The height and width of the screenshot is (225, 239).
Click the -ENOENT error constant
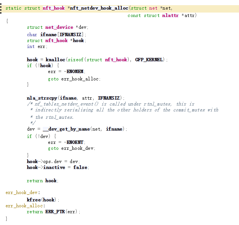pos(74,142)
